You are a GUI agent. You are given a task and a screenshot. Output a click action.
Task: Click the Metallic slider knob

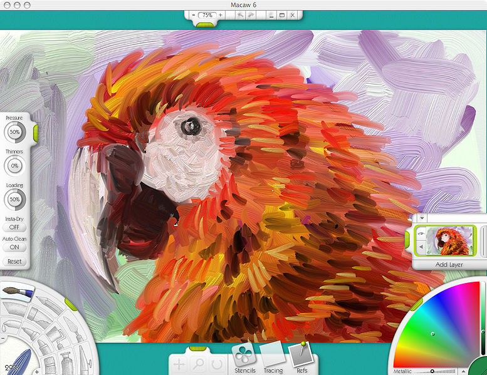(432, 371)
